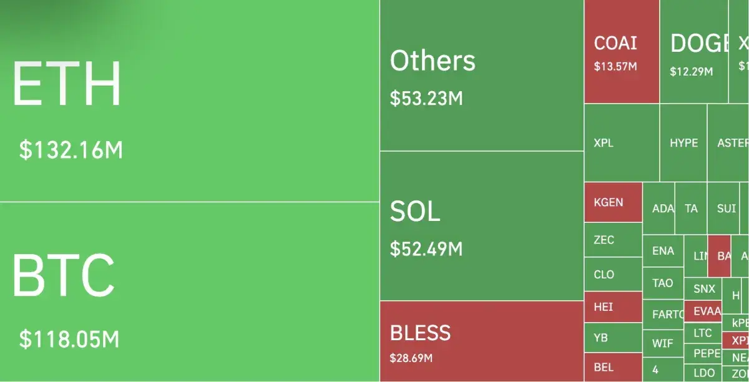The image size is (749, 382).
Task: Open the red COAI $13.57M tile
Action: tap(622, 52)
